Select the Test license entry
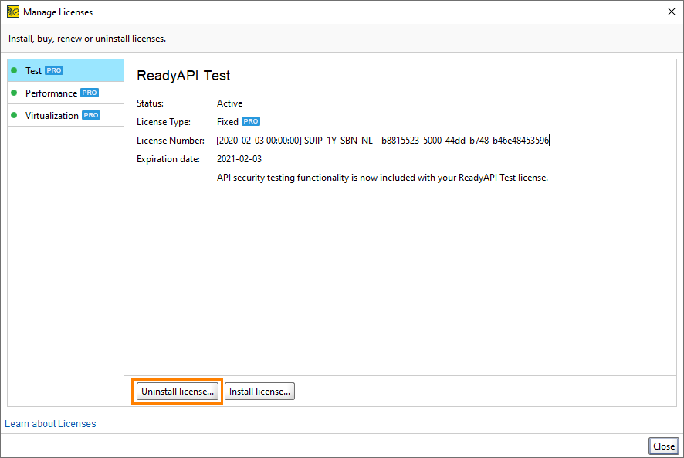The width and height of the screenshot is (684, 458). pos(34,70)
